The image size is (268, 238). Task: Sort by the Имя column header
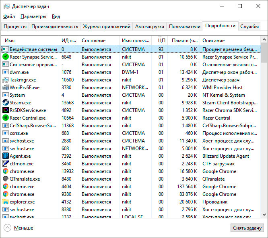[x=30, y=41]
